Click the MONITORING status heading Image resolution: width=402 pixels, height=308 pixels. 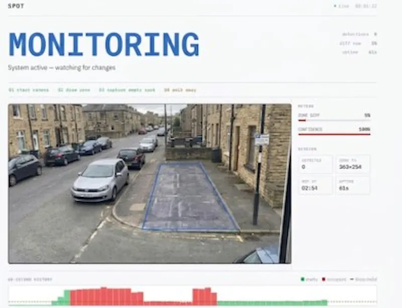[104, 44]
